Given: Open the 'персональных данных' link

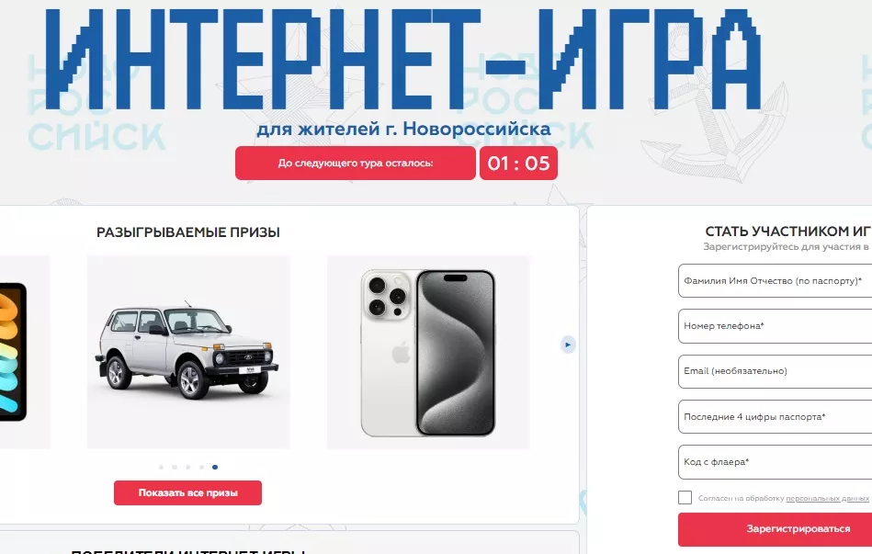Looking at the screenshot, I should tap(828, 498).
